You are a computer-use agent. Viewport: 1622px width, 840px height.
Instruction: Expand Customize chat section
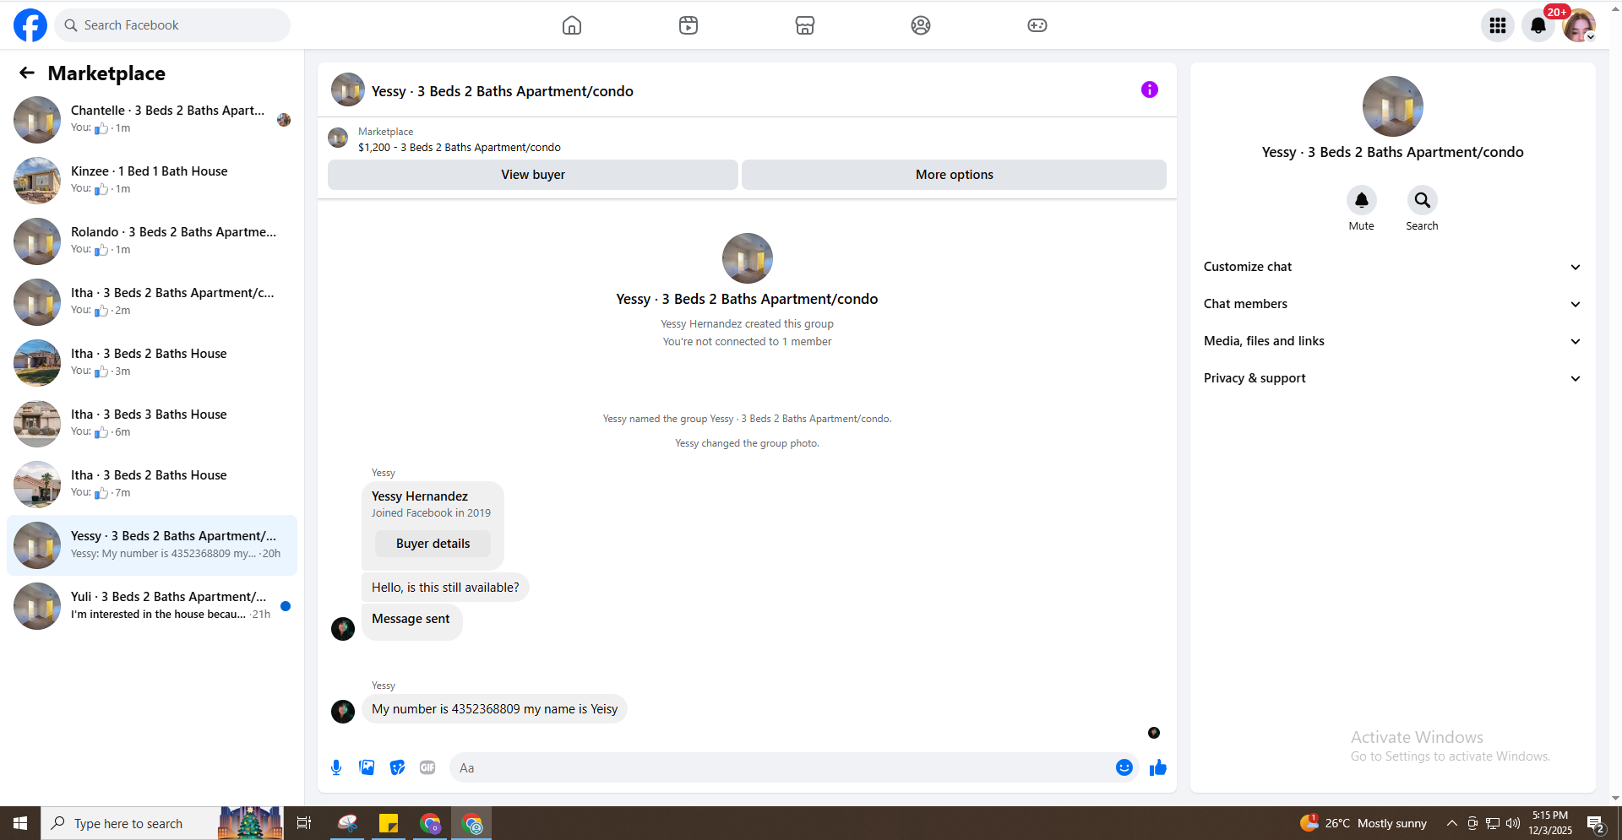point(1392,267)
